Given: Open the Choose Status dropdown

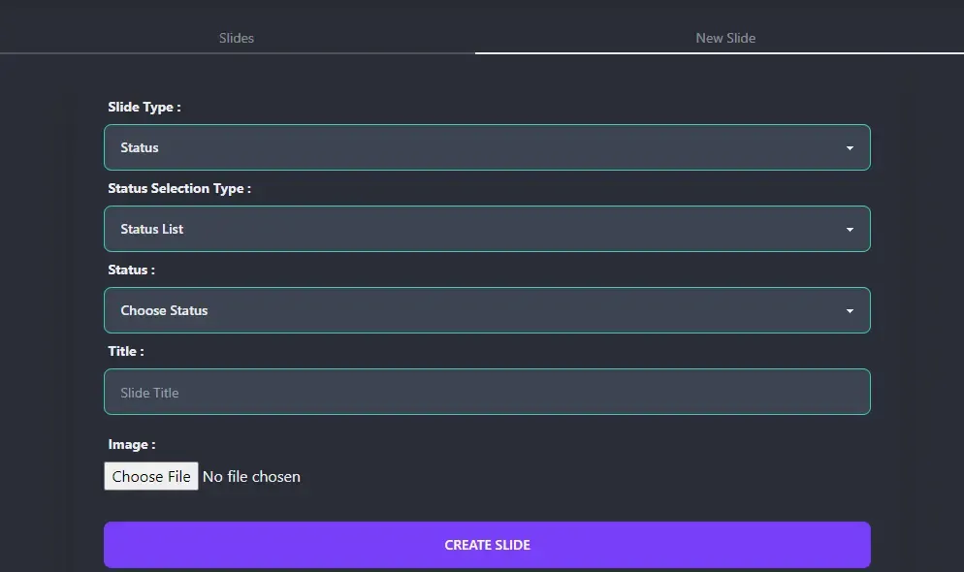Looking at the screenshot, I should point(486,310).
